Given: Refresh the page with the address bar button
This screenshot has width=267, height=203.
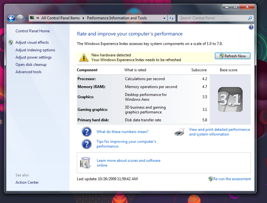Looking at the screenshot, I should coord(171,18).
